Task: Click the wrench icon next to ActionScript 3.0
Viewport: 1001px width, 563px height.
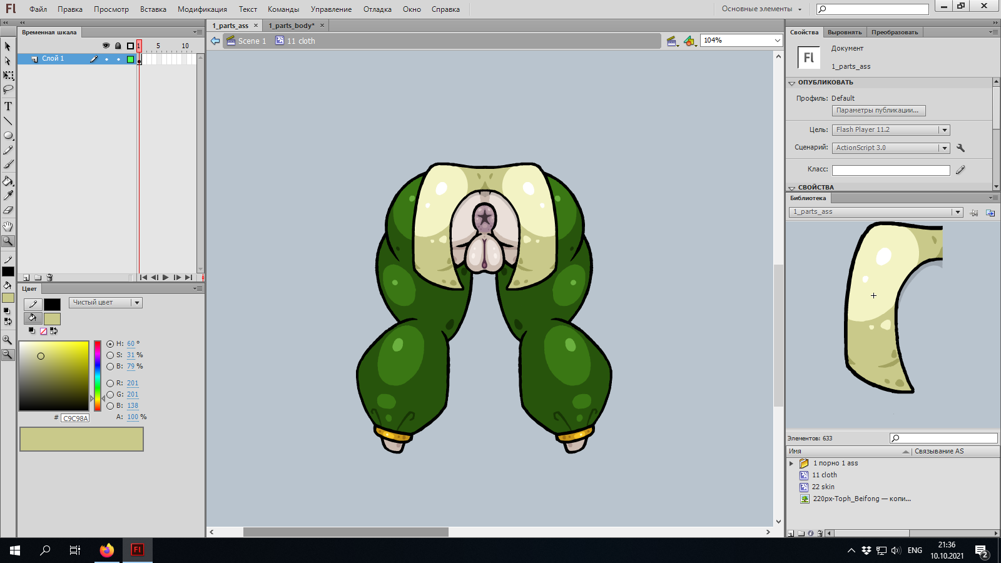Action: point(960,148)
